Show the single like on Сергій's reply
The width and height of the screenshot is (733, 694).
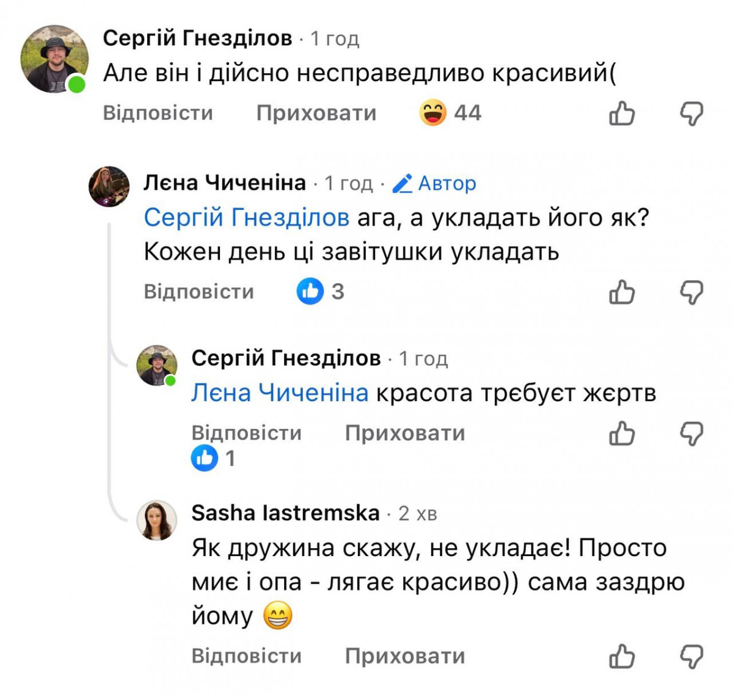213,458
